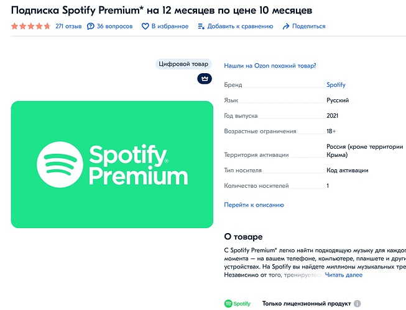This screenshot has height=310, width=406.
Task: Select Добавить к сравнению
Action: (x=240, y=26)
